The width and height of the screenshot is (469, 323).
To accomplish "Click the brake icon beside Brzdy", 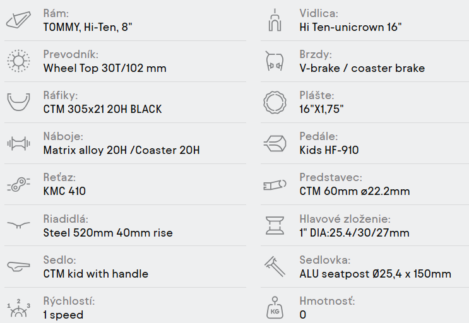I will coord(275,61).
